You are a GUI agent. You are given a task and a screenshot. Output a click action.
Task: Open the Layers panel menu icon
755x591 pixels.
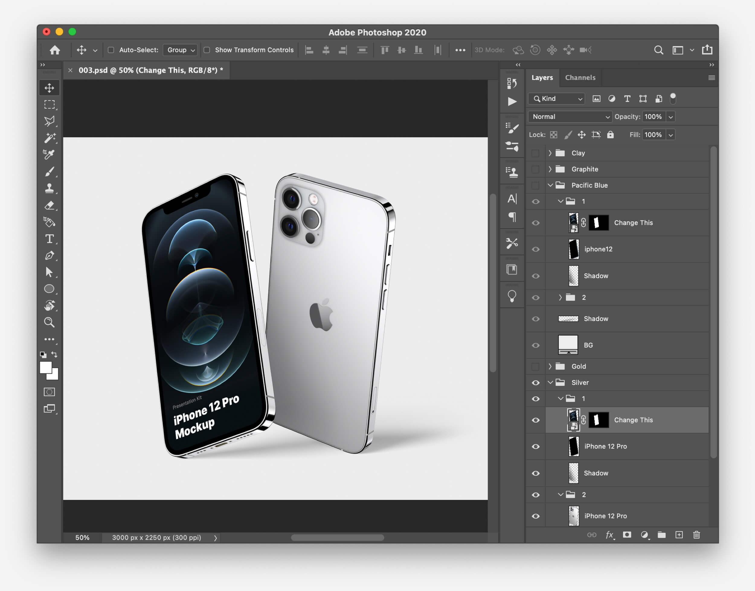[x=712, y=78]
